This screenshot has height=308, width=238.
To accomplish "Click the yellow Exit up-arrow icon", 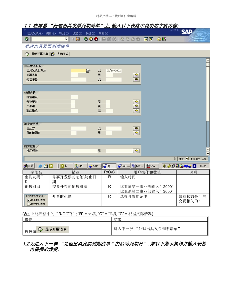I will coord(91,39).
